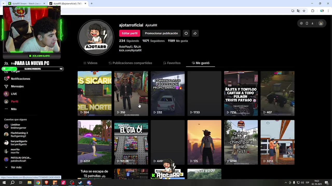
Task: Bookmark this page with the star icon
Action: tap(304, 11)
